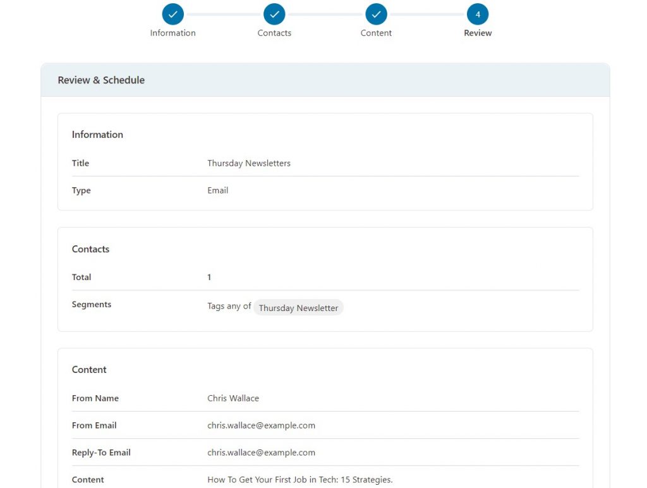Go to the Content step label
The height and width of the screenshot is (488, 647).
pyautogui.click(x=376, y=33)
